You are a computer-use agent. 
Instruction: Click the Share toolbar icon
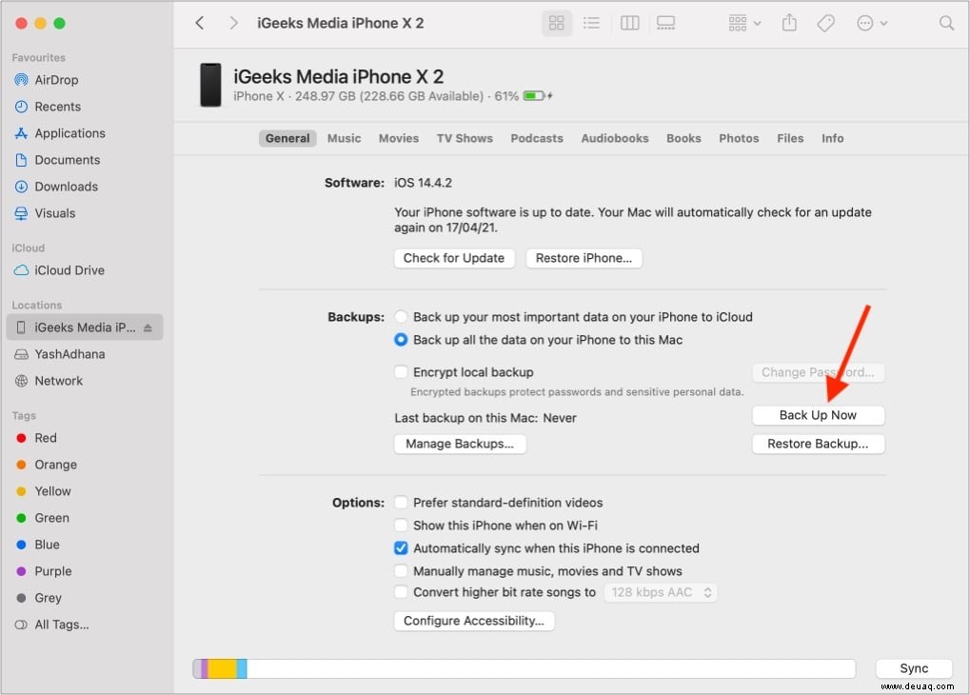pos(789,23)
